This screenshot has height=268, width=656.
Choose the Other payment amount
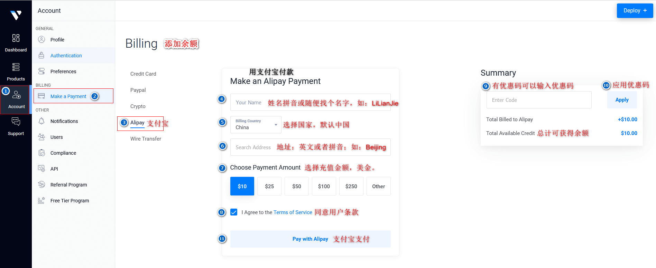(x=379, y=186)
